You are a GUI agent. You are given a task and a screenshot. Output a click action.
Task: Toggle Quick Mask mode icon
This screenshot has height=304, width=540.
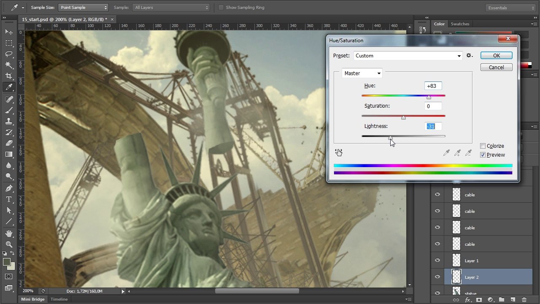coord(9,277)
